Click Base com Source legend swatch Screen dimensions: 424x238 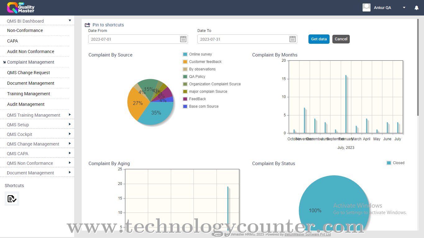185,106
